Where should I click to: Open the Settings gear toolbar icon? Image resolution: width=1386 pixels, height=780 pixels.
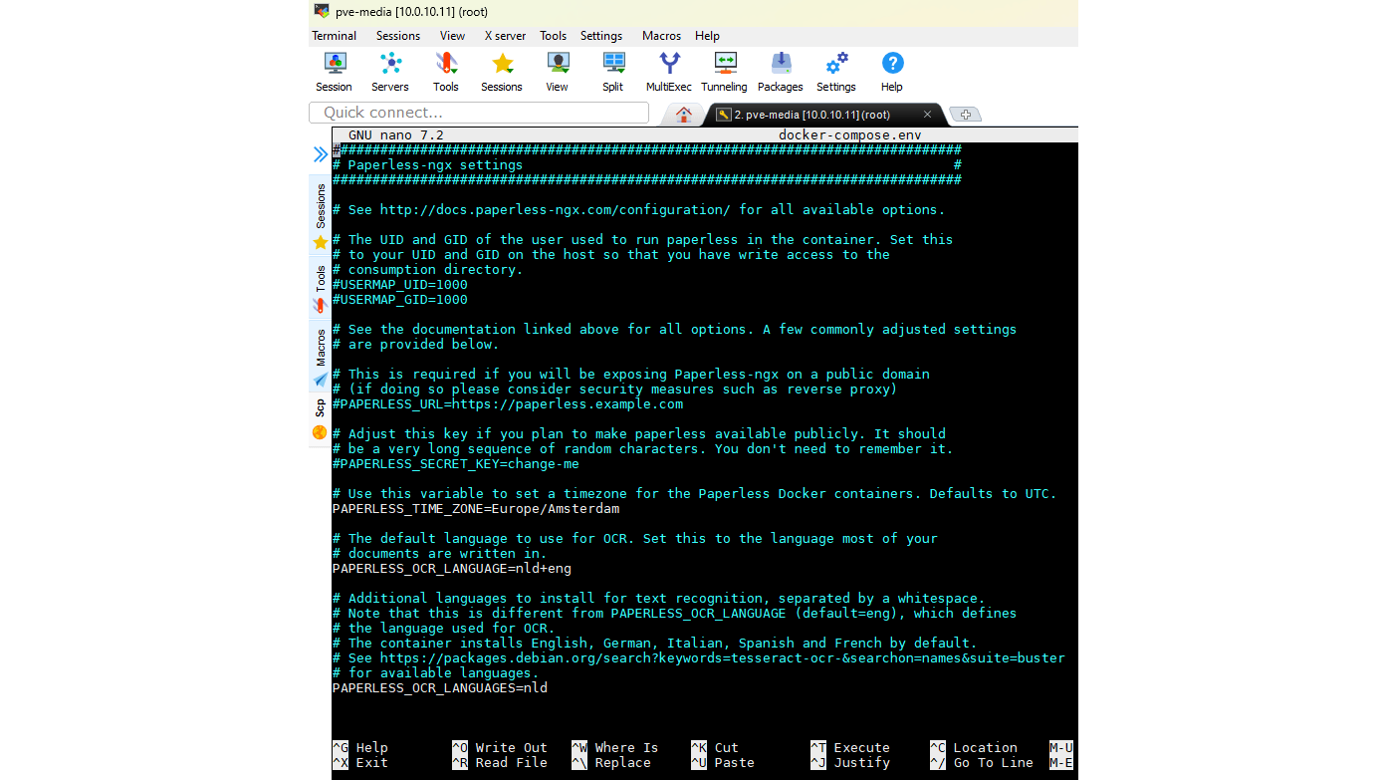pyautogui.click(x=836, y=73)
